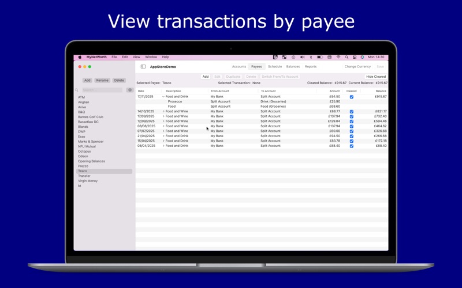This screenshot has height=288, width=462.
Task: Open Bluetooth status icon
Action: coord(311,57)
